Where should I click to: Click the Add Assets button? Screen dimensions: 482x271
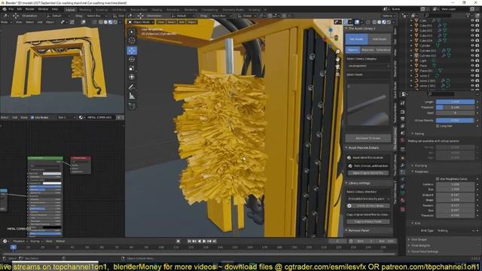pos(380,39)
